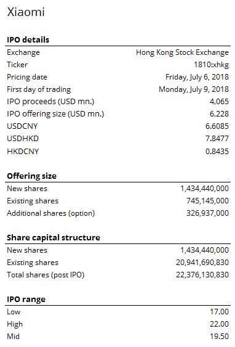Select the existing shares value 745,145,000
This screenshot has width=235, height=347.
tap(207, 201)
